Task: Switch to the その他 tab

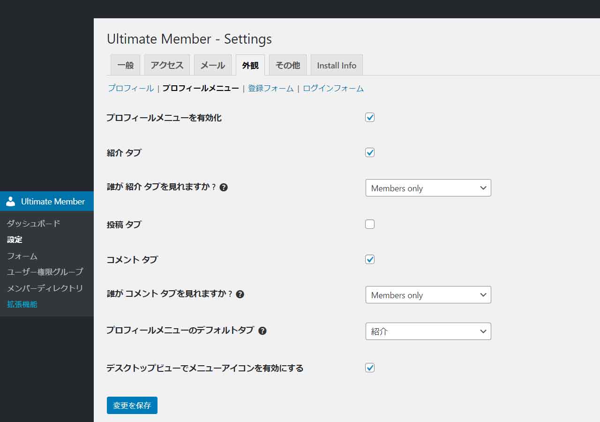Action: tap(288, 65)
